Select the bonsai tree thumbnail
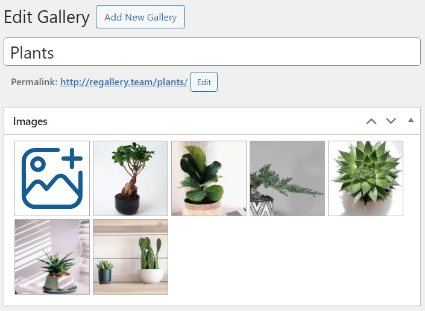425x311 pixels. click(x=130, y=179)
